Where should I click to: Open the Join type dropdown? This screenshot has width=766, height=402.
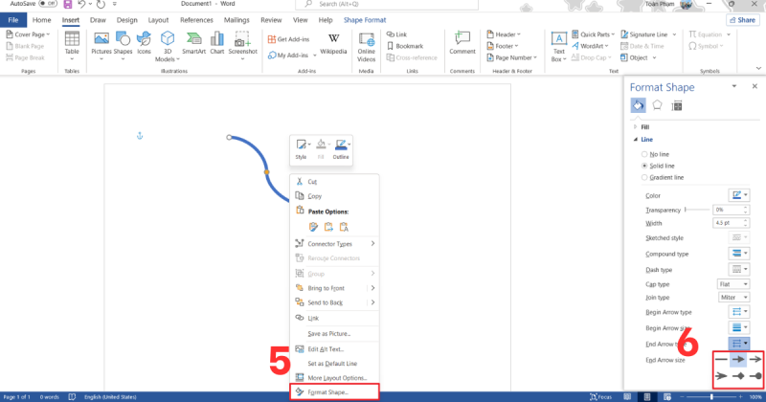(x=732, y=298)
